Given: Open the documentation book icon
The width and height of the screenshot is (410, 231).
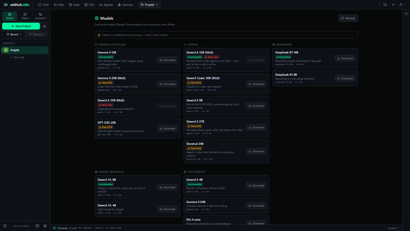Looking at the screenshot, I should click(x=37, y=226).
